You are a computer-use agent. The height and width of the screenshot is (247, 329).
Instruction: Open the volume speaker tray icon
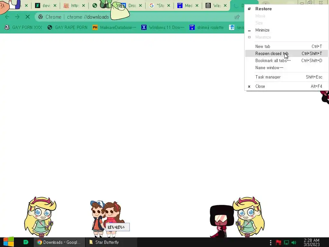click(294, 242)
